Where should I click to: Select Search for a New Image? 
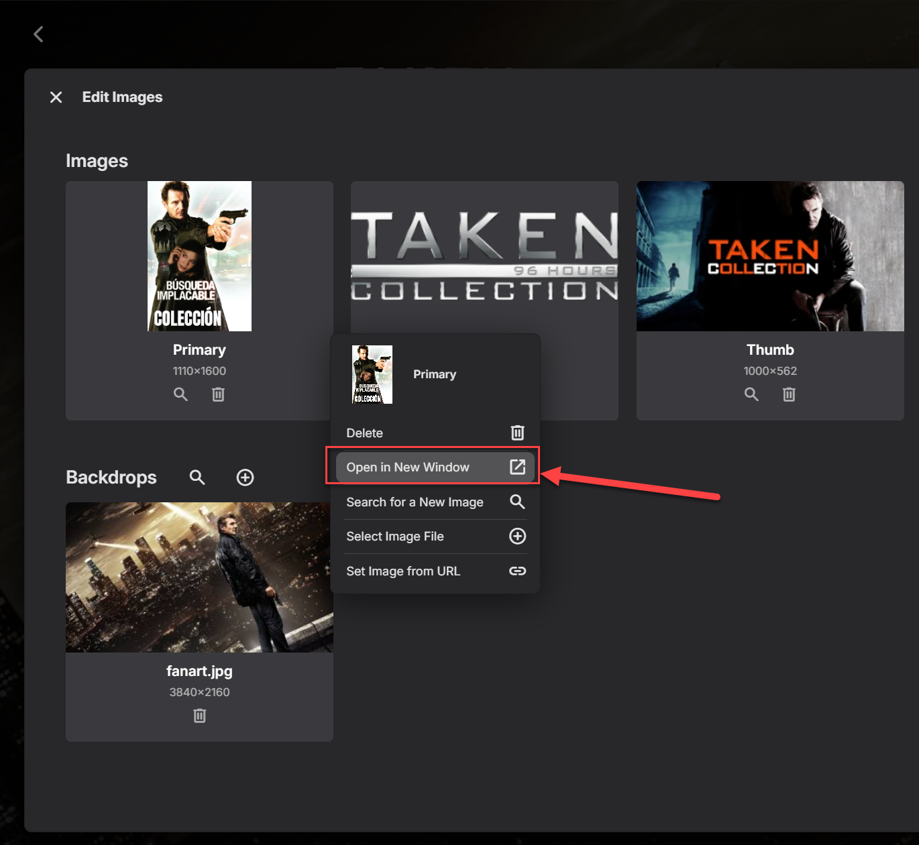click(435, 502)
